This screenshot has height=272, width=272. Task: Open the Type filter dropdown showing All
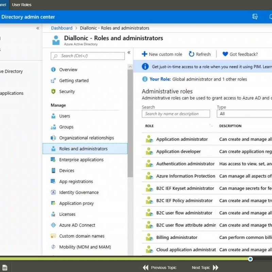click(244, 114)
